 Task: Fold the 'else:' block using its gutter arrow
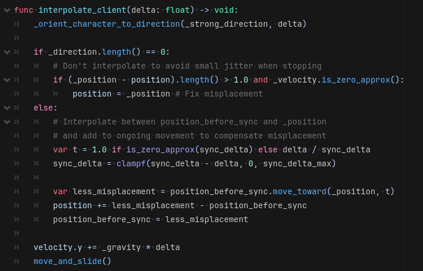click(6, 108)
